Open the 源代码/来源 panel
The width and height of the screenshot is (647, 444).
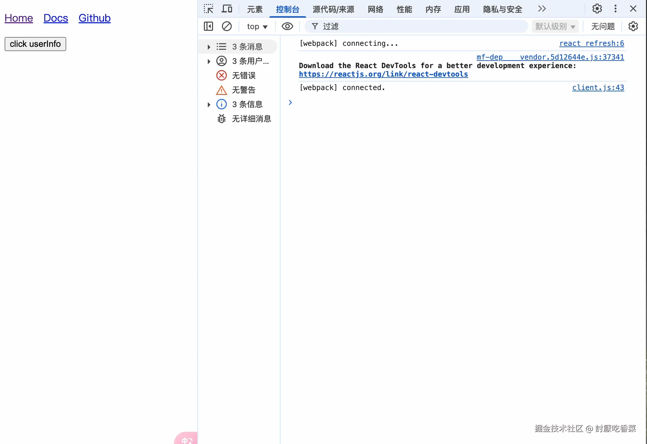pos(333,9)
